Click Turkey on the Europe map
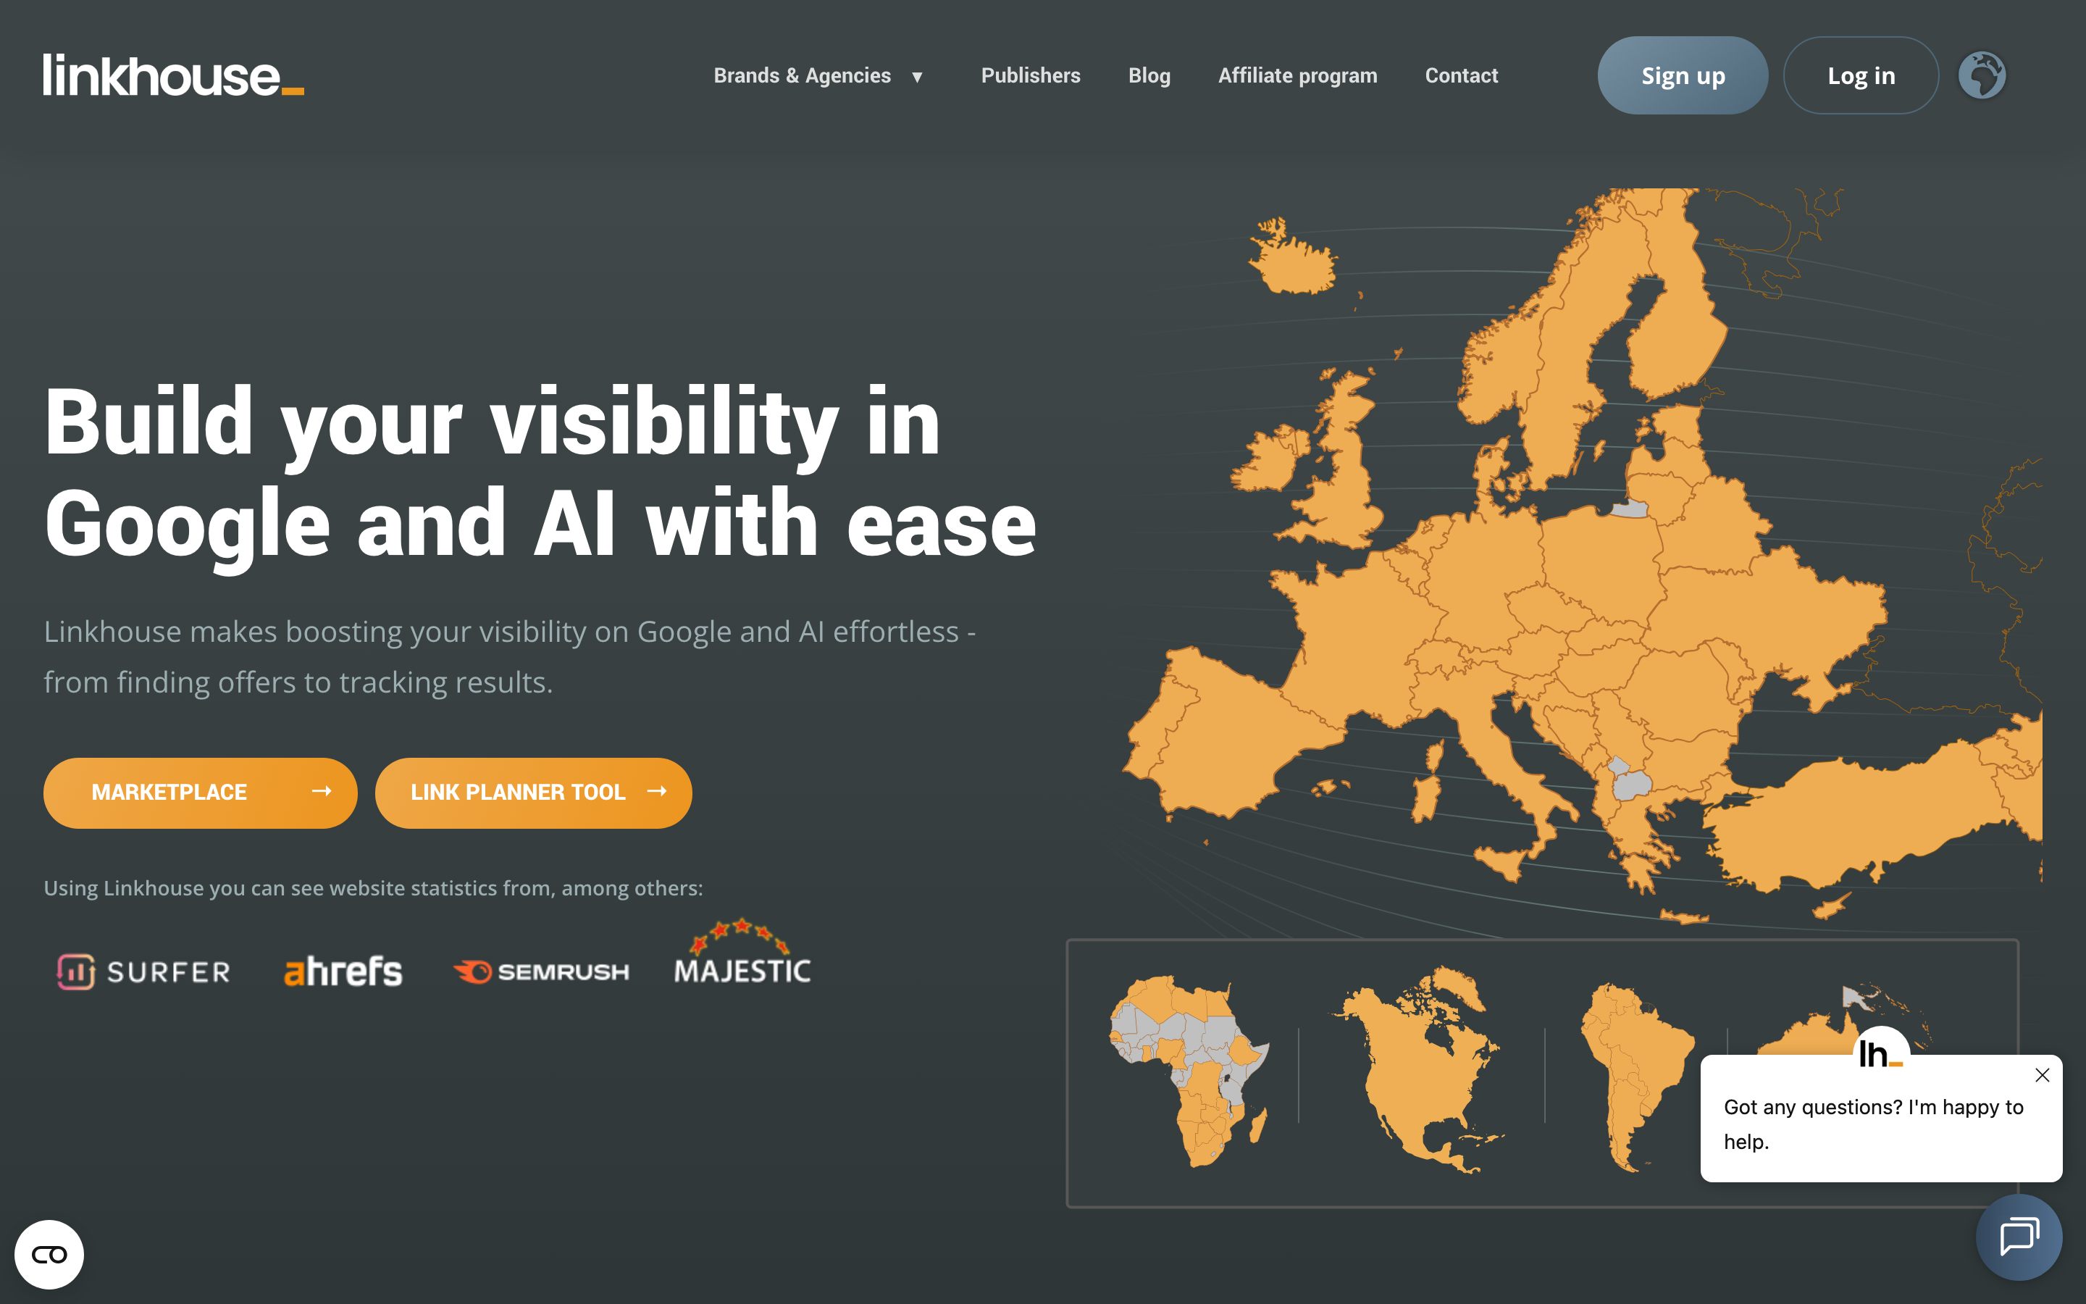This screenshot has width=2086, height=1304. pos(1853,819)
